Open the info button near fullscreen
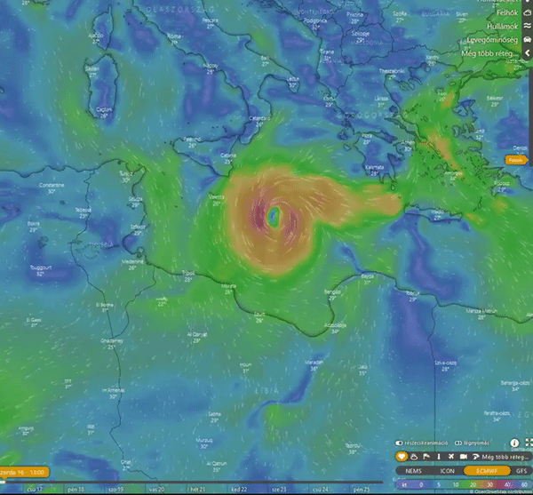This screenshot has height=495, width=533. coord(514,442)
